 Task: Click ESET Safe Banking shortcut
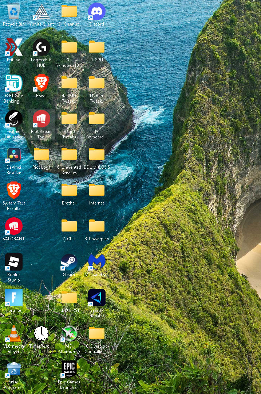14,83
